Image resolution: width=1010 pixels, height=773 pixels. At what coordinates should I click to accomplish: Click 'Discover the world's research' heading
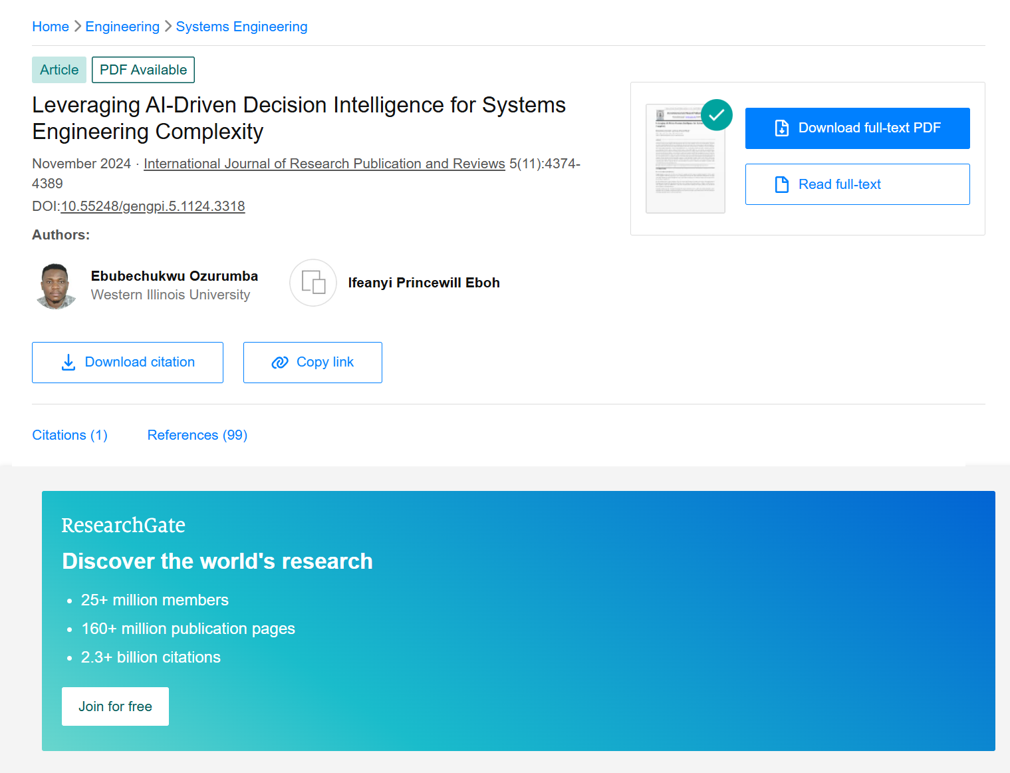point(217,561)
